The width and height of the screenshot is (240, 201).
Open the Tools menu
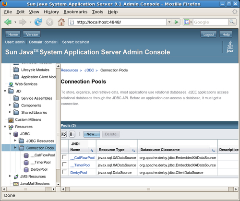(97, 12)
